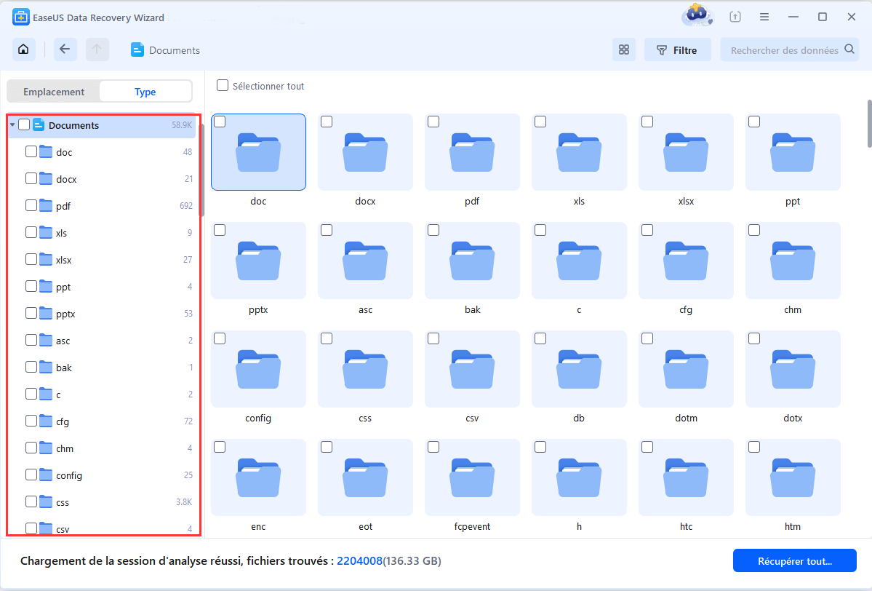
Task: Open the hamburger menu
Action: [764, 16]
